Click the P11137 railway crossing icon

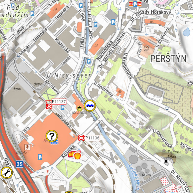coord(49,106)
